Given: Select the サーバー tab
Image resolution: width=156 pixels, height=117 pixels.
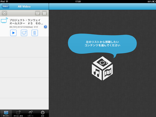Looking at the screenshot, I should pos(6,113).
